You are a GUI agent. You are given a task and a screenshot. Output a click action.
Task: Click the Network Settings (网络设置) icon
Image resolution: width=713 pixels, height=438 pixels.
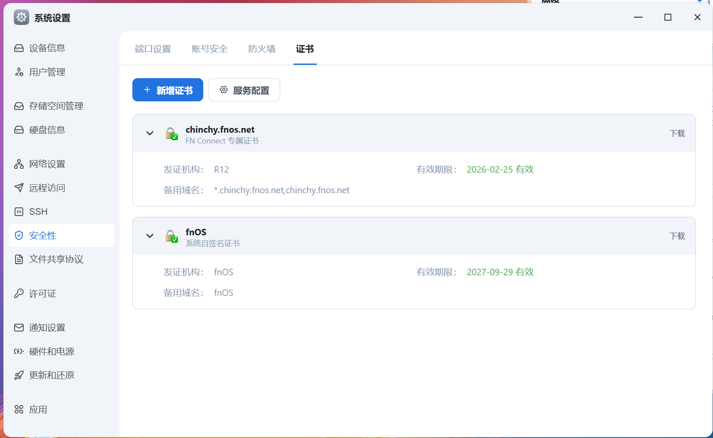click(19, 164)
